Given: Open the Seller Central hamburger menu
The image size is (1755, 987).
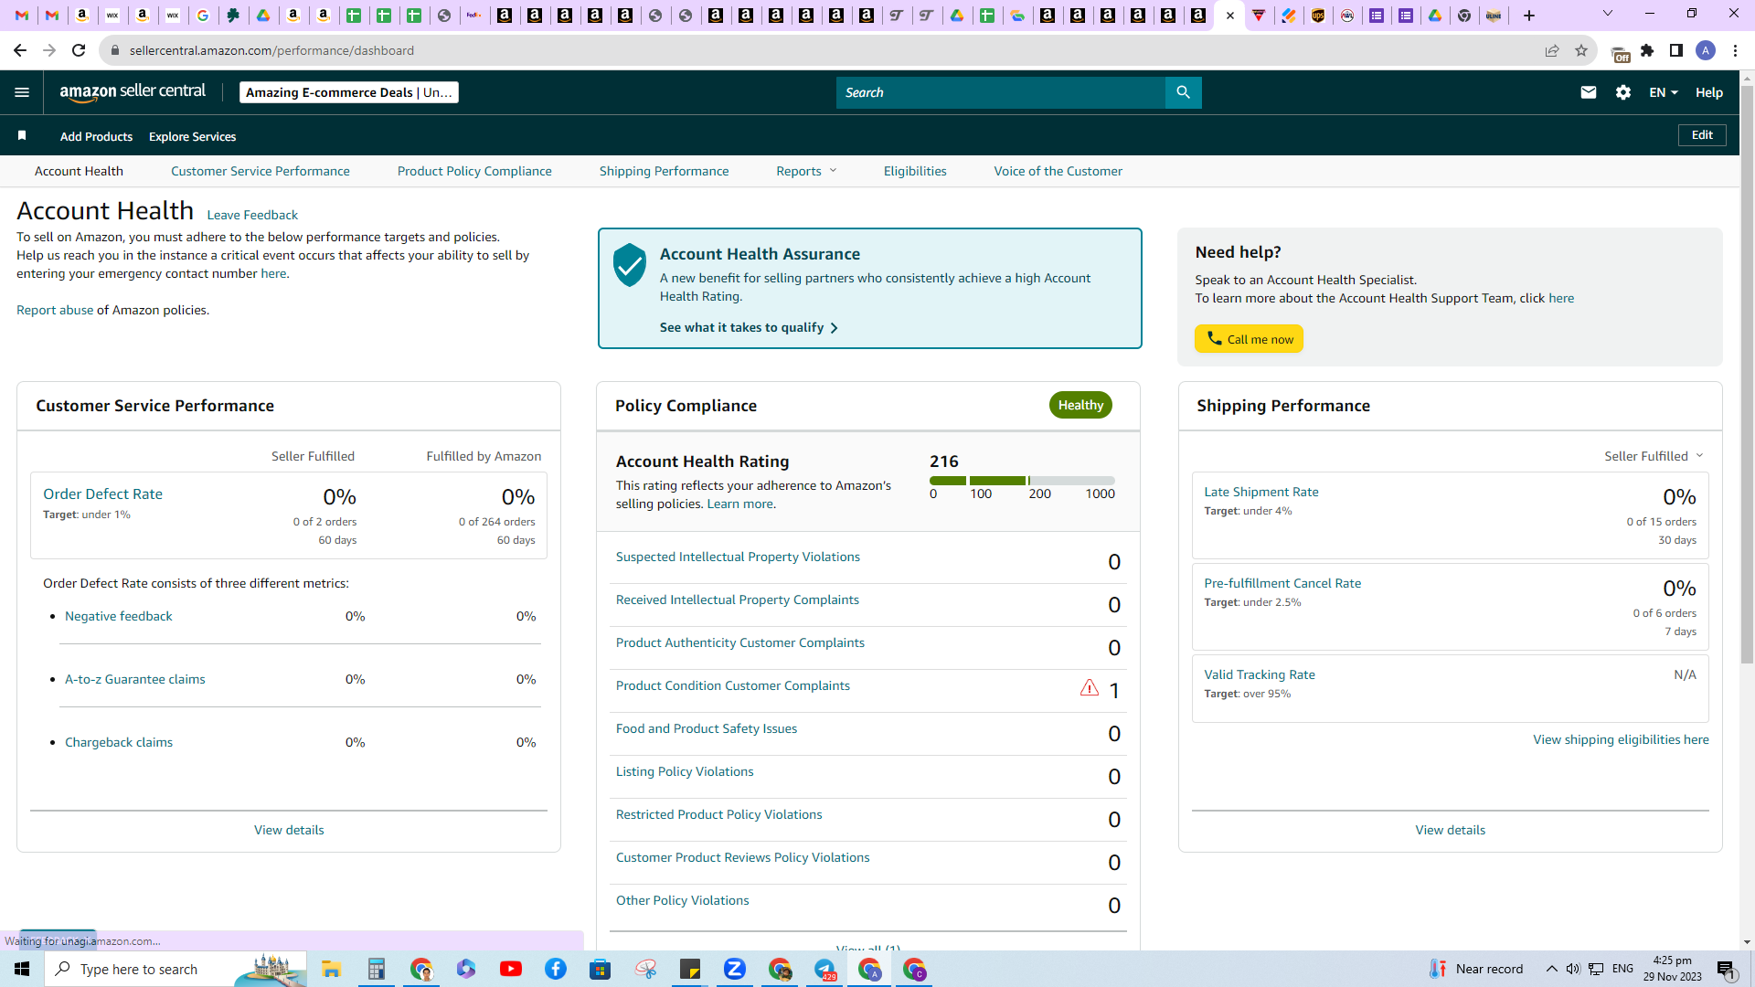Looking at the screenshot, I should [22, 92].
